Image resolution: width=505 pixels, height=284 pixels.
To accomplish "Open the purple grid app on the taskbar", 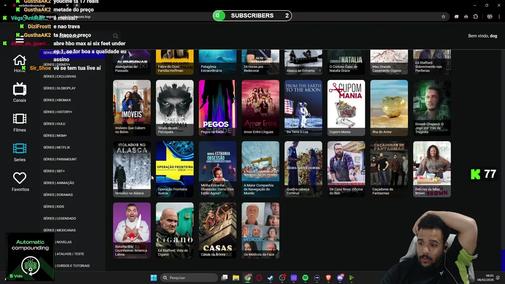I will [x=294, y=278].
